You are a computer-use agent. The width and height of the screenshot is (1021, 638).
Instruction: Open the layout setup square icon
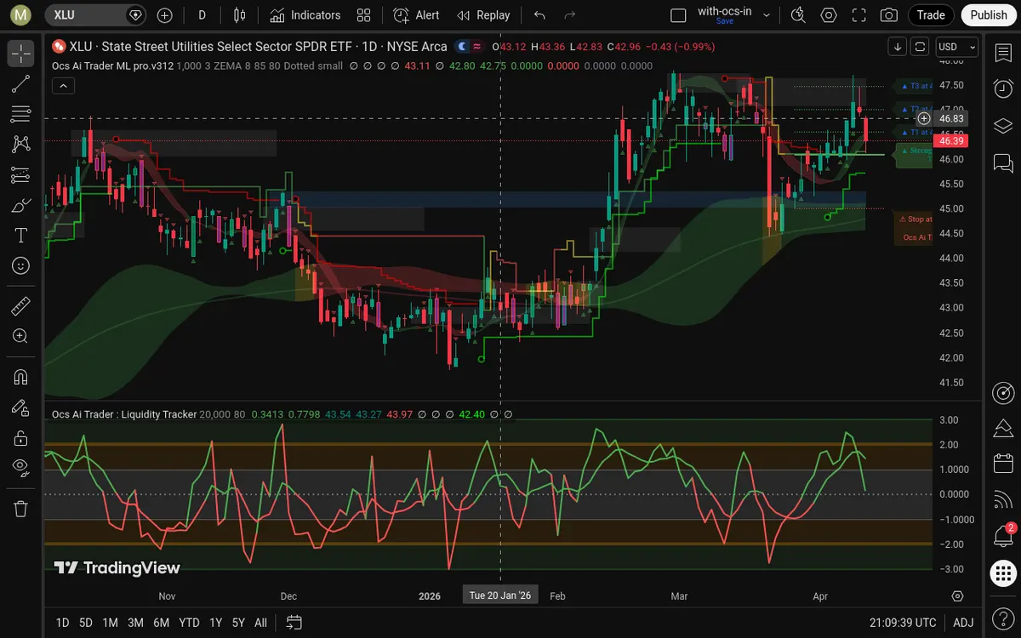click(x=678, y=15)
